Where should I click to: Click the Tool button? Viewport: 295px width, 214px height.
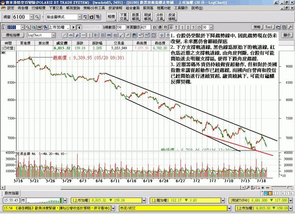pos(269,27)
